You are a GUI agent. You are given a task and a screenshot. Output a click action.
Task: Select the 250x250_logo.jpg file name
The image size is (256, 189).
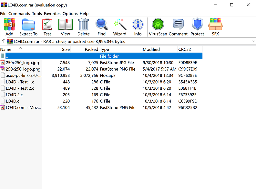(x=22, y=63)
